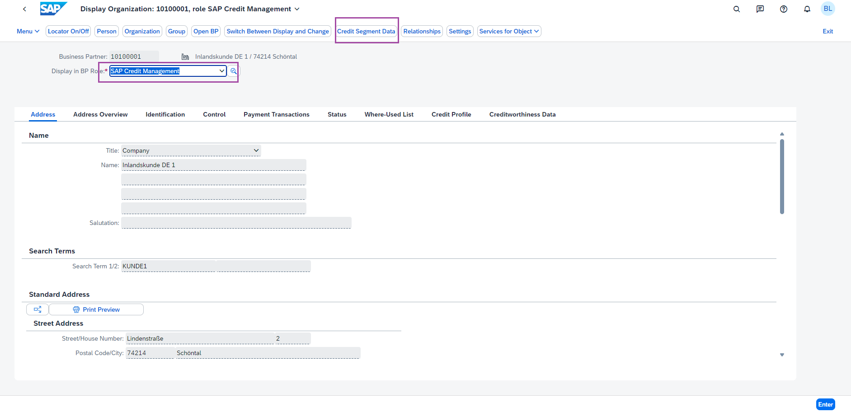851x412 pixels.
Task: Open the notifications bell
Action: [807, 9]
